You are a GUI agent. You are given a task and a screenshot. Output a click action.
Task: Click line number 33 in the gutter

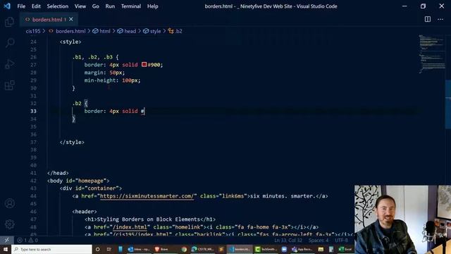pyautogui.click(x=33, y=111)
